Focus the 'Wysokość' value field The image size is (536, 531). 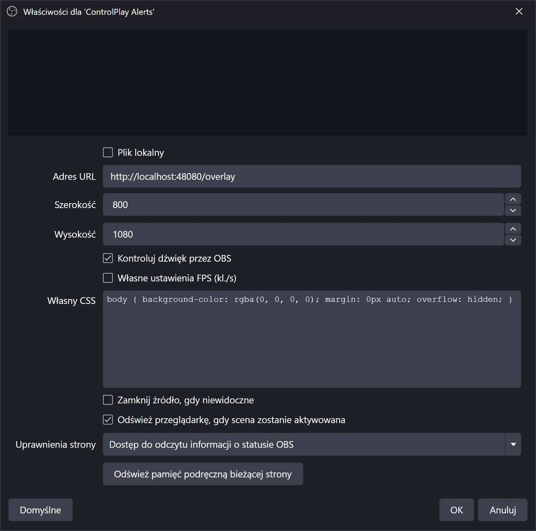(x=303, y=234)
